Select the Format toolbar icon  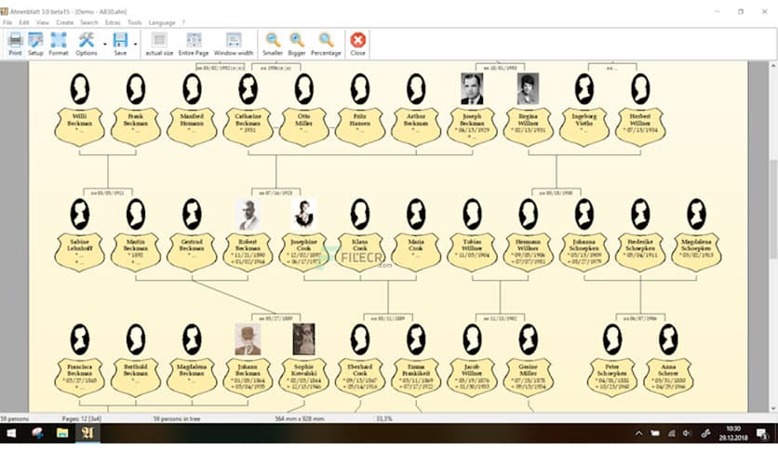pos(58,44)
